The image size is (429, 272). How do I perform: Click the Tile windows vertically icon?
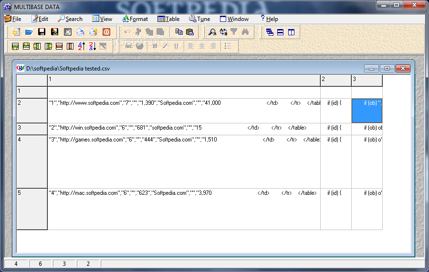(292, 32)
